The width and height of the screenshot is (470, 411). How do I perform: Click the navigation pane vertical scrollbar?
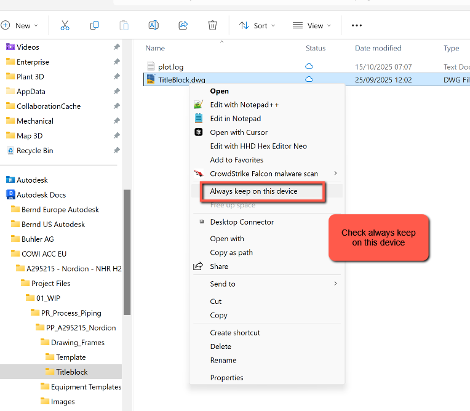pyautogui.click(x=127, y=252)
